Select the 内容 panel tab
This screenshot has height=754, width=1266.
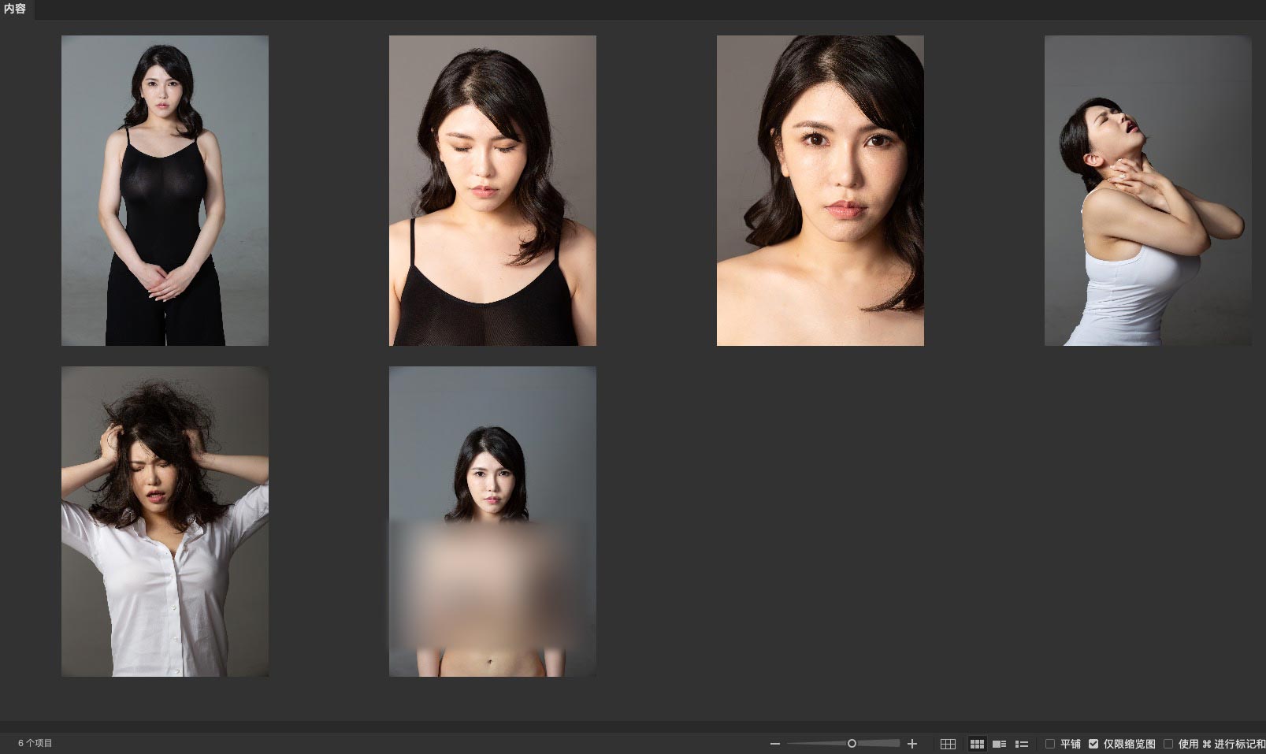point(15,9)
